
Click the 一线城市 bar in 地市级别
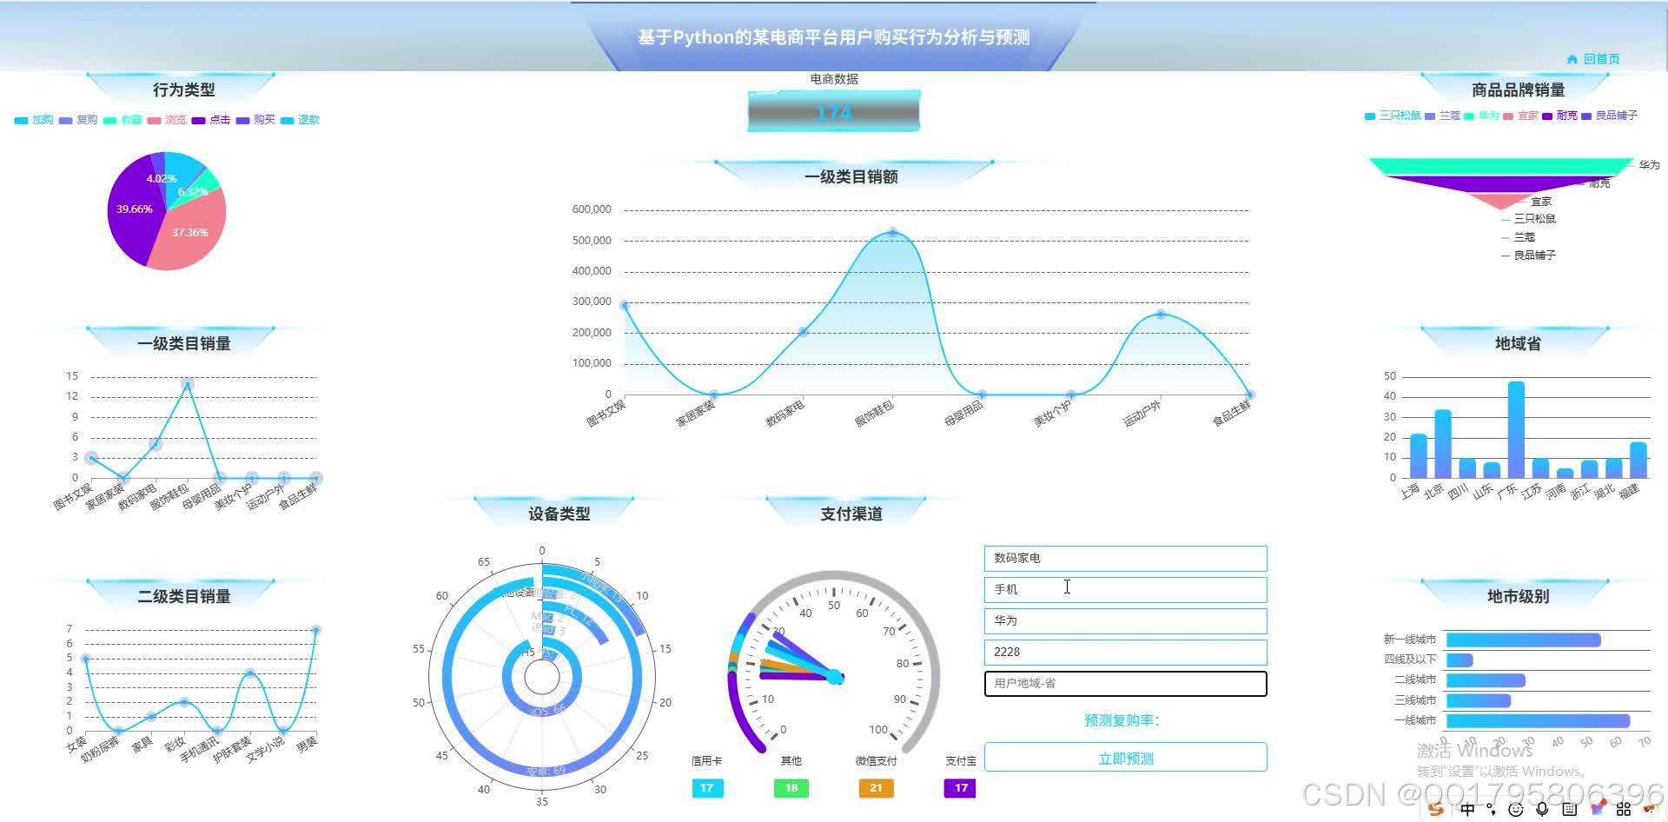pos(1538,720)
